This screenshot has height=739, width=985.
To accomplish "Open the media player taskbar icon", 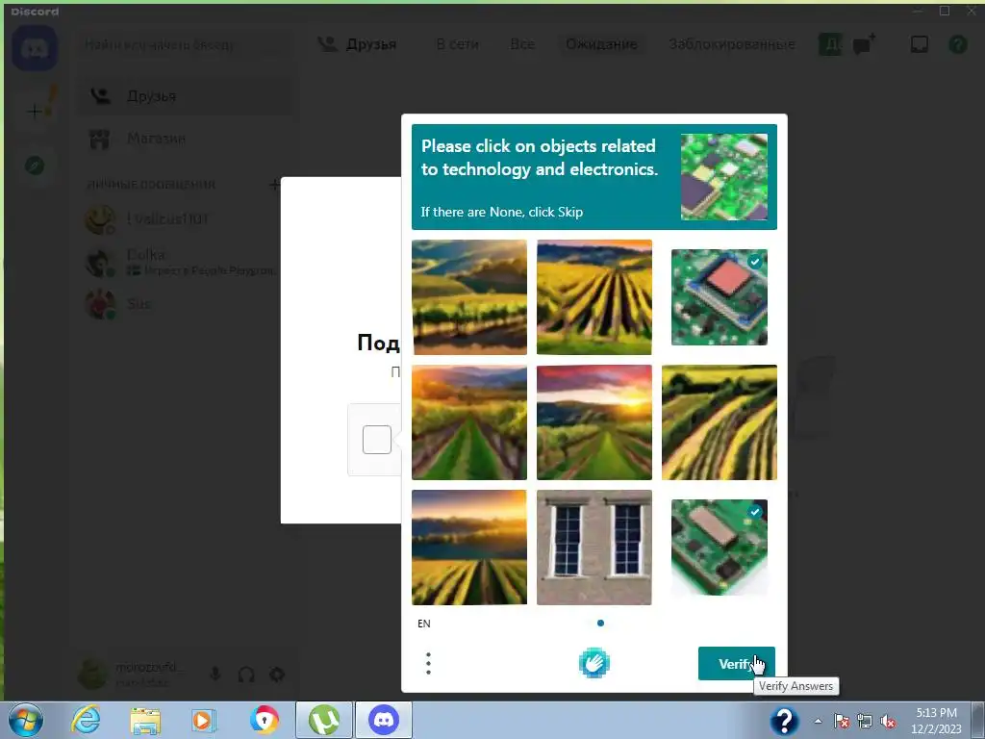I will [x=203, y=721].
